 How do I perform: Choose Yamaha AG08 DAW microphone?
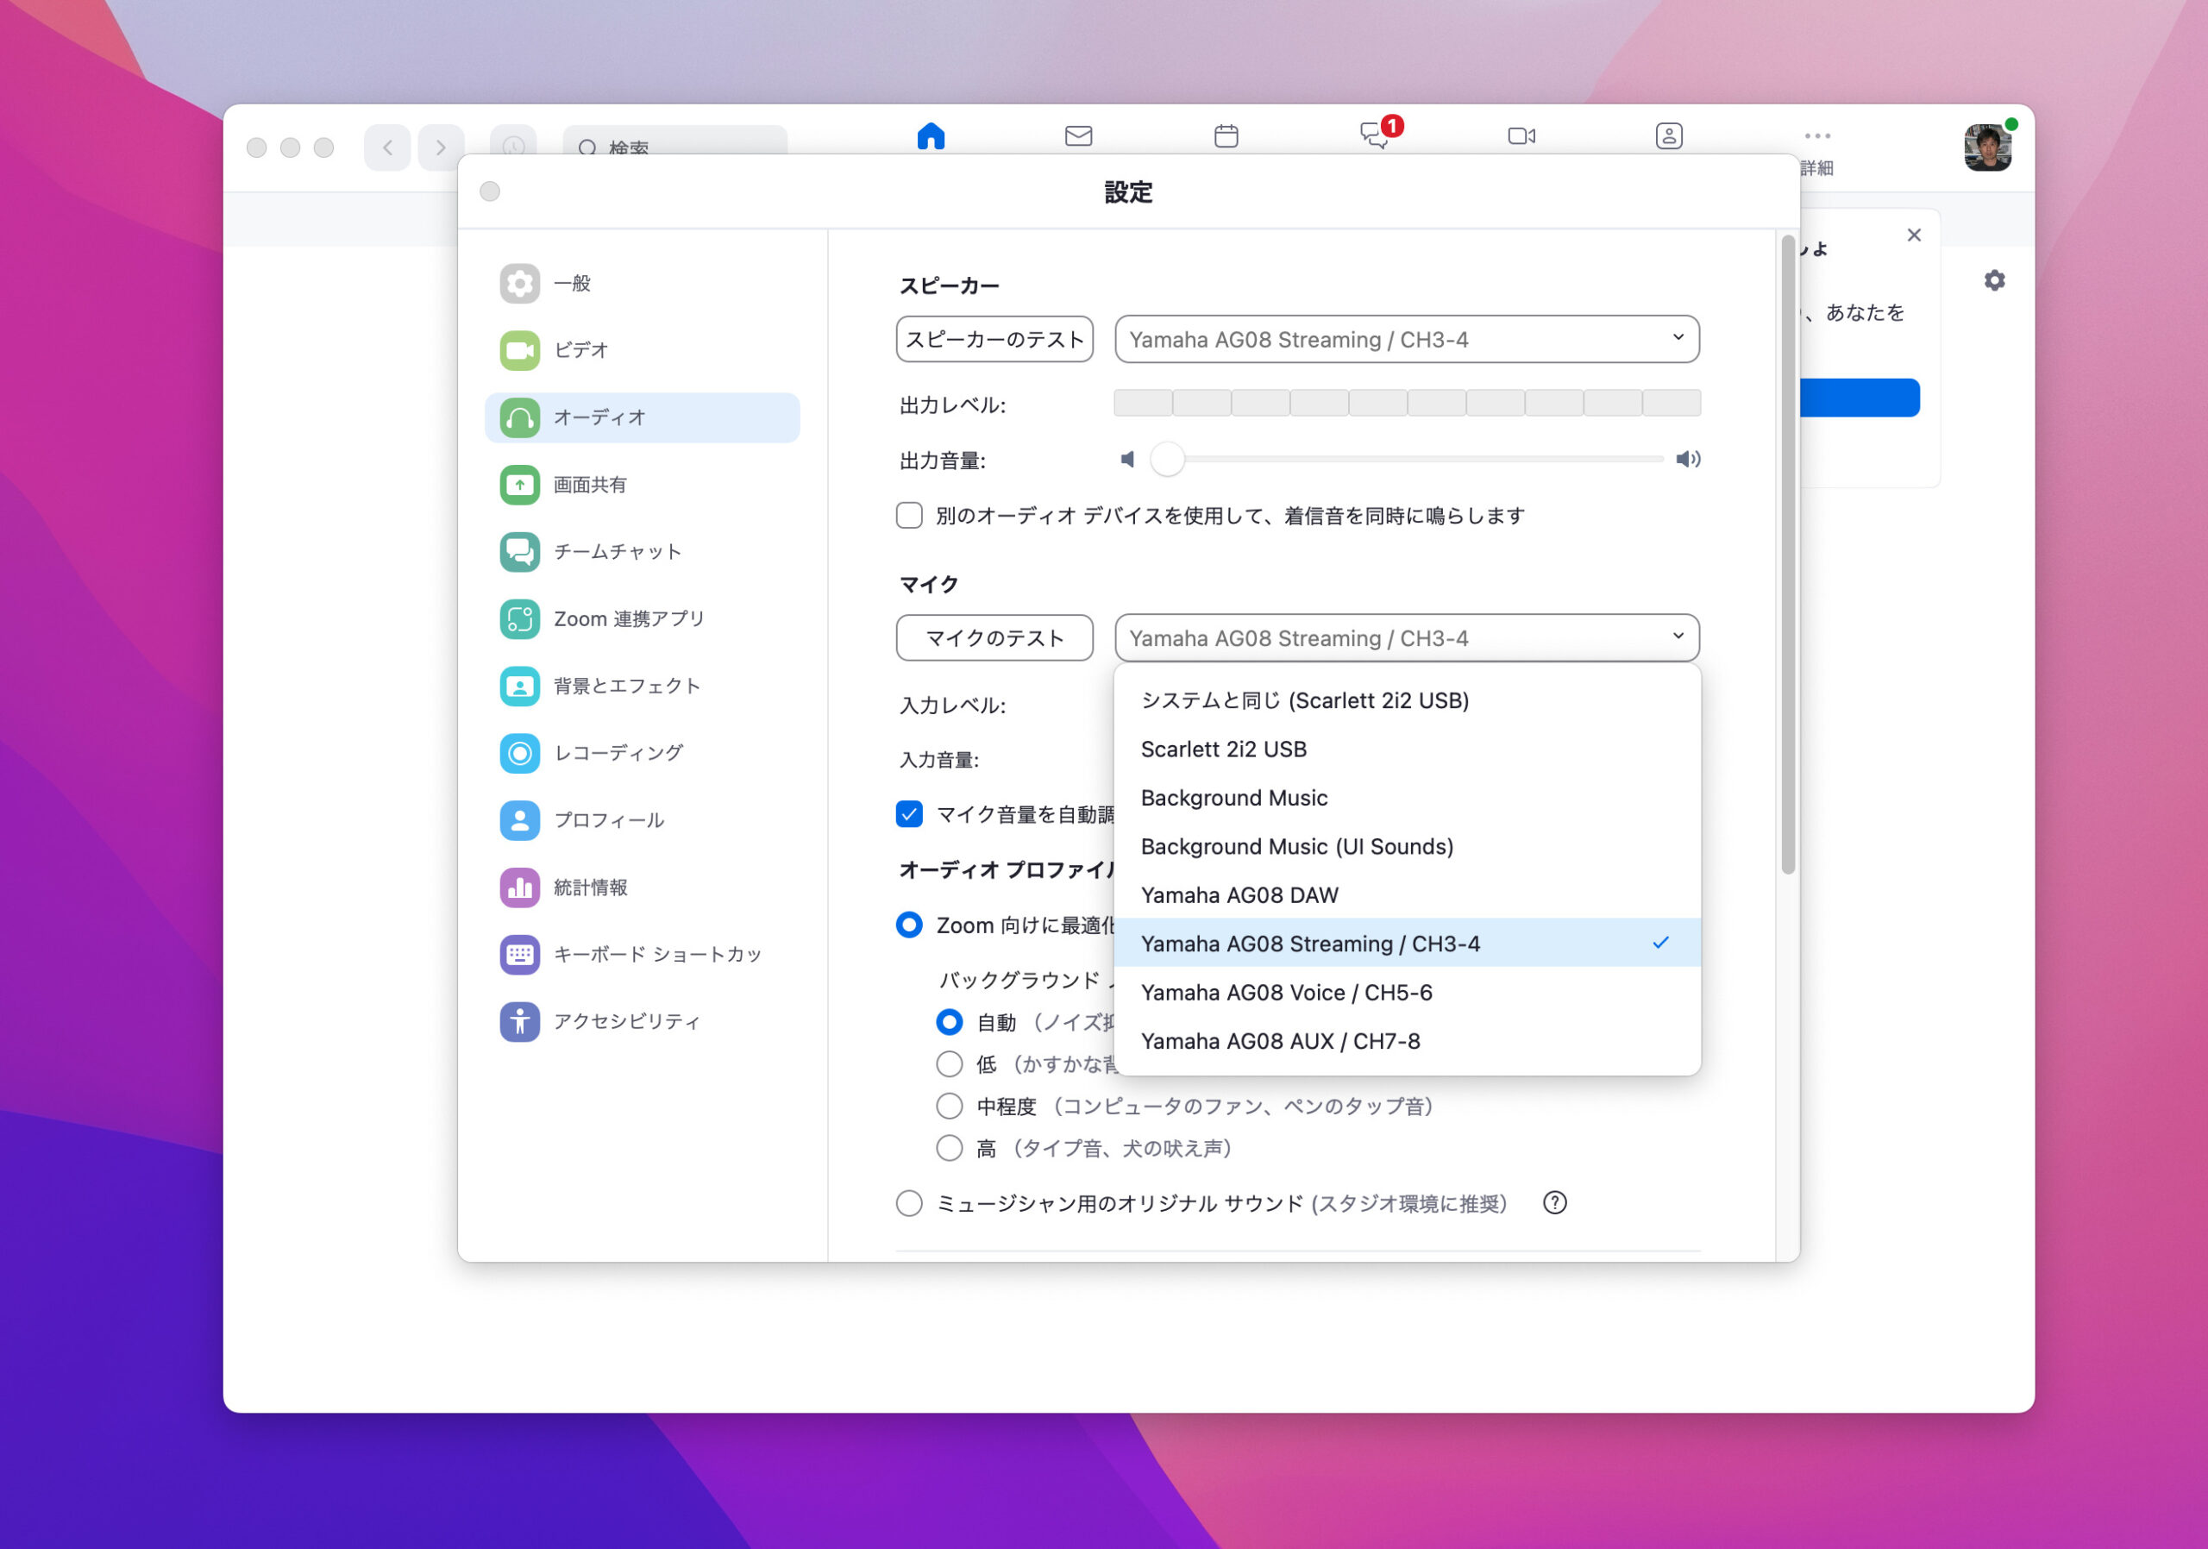(1407, 895)
